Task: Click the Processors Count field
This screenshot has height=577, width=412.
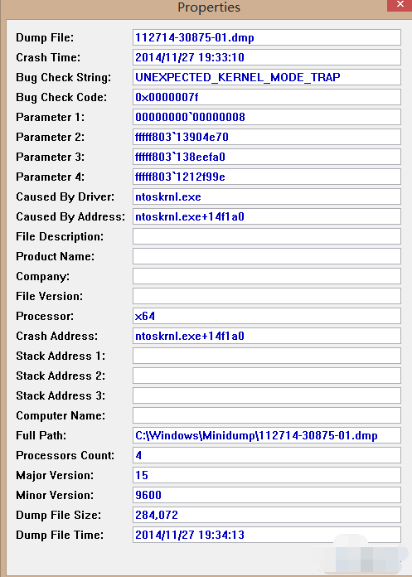Action: click(x=267, y=455)
